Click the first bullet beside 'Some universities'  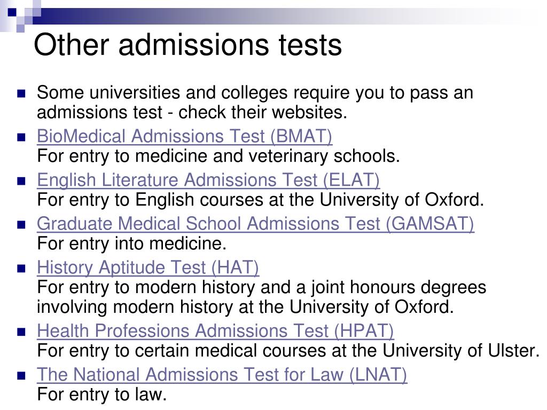(x=21, y=94)
